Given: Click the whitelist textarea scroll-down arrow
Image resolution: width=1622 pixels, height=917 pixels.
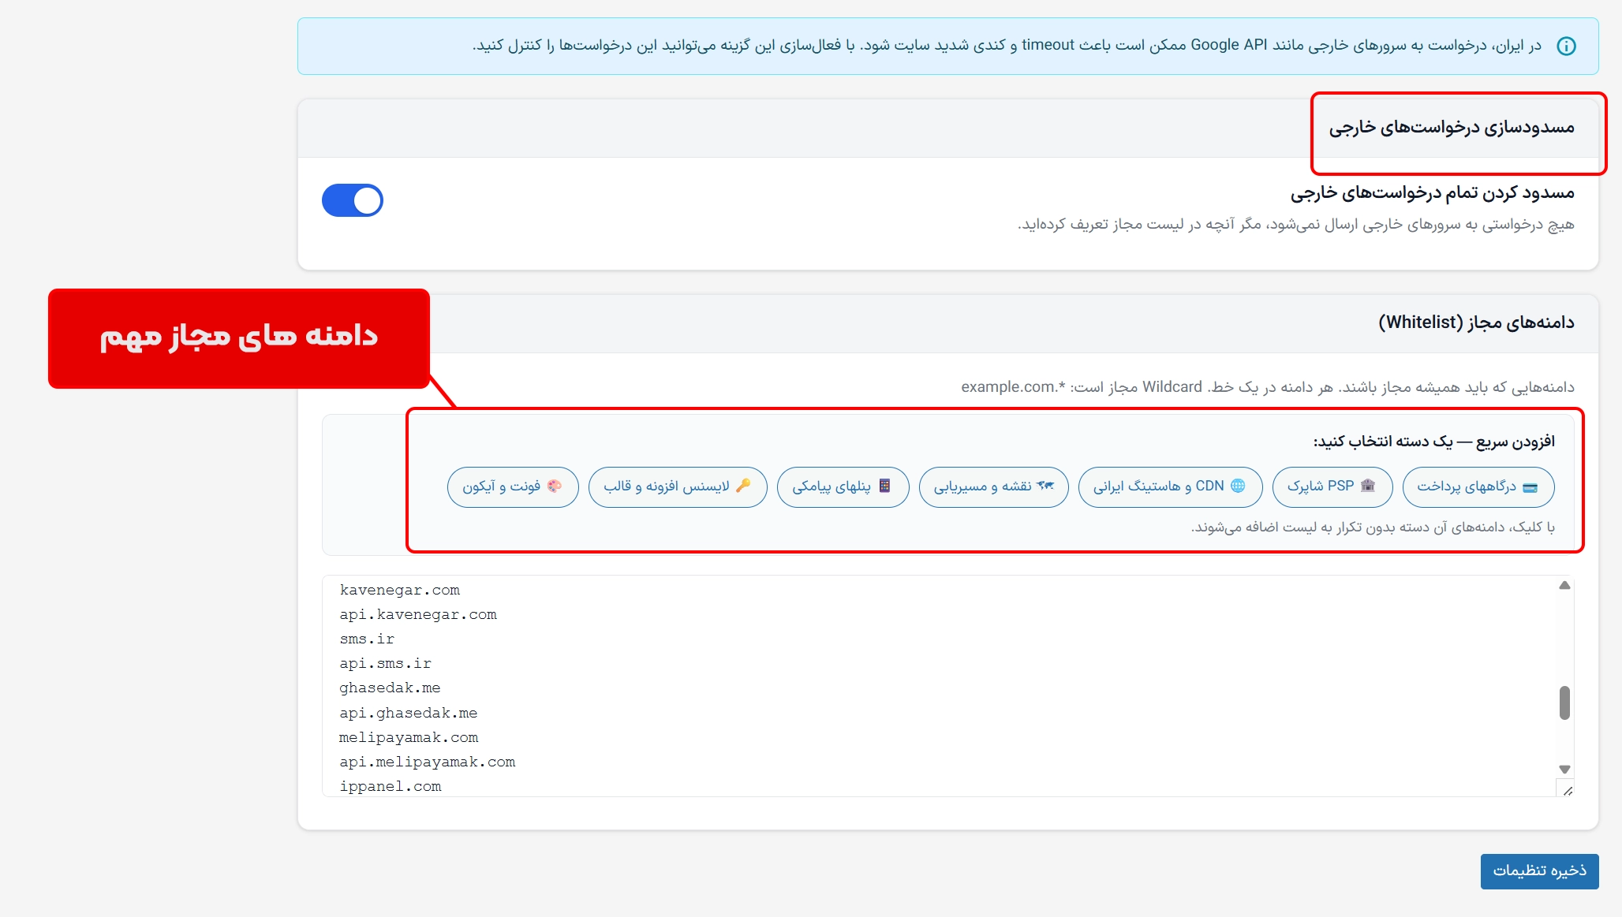Looking at the screenshot, I should click(x=1564, y=770).
